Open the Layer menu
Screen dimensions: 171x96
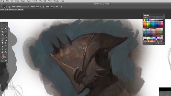pyautogui.click(x=23, y=1)
